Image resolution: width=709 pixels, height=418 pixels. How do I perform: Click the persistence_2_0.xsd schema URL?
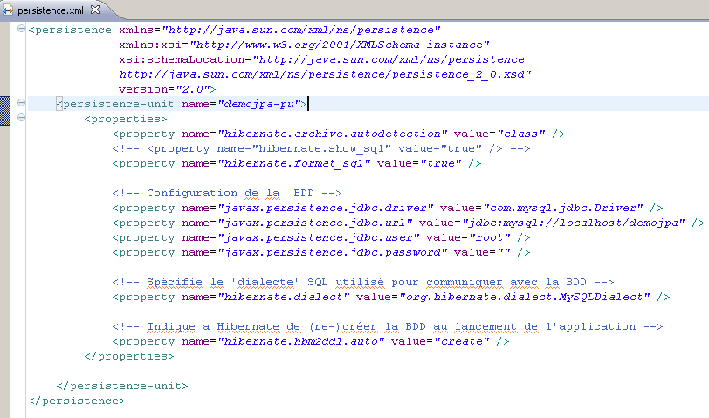click(326, 74)
